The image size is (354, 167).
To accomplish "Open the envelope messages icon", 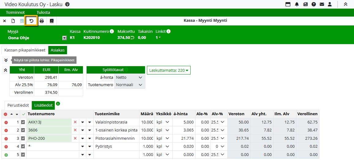I will (x=322, y=4).
